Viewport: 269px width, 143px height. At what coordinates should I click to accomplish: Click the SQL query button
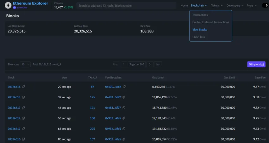tap(256, 64)
